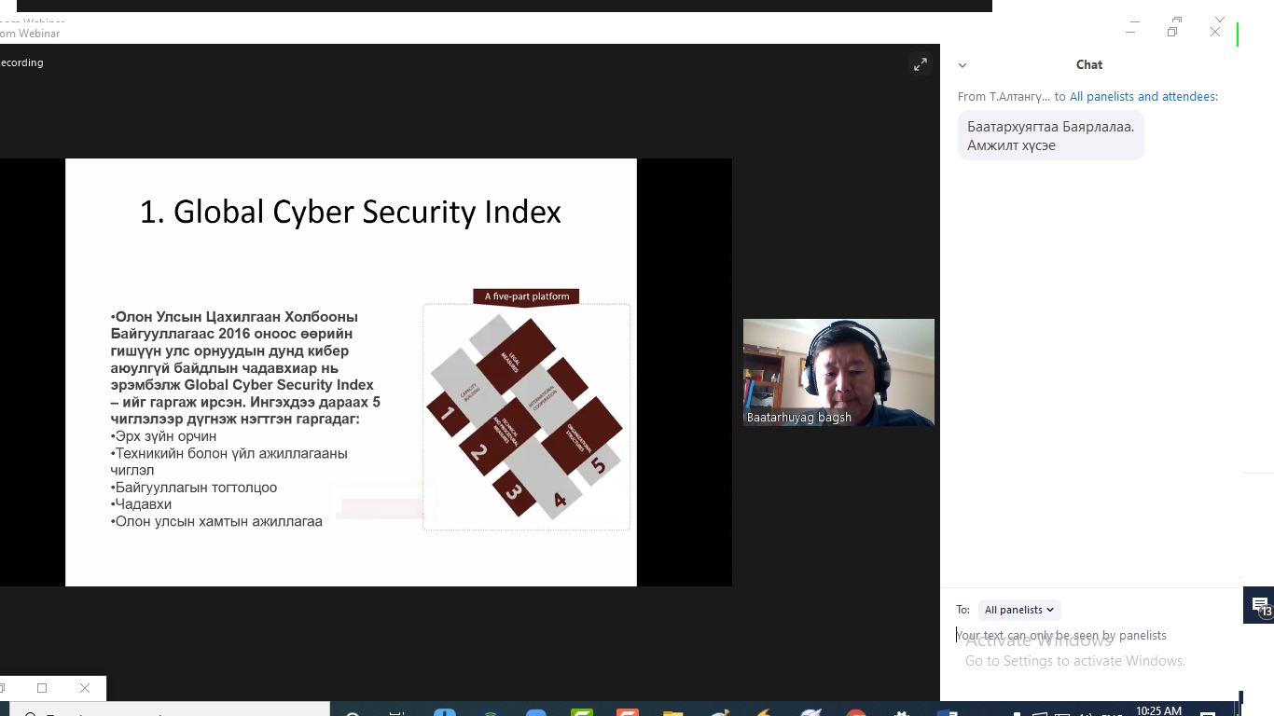
Task: Collapse the Chat panel using the chevron
Action: (x=962, y=65)
